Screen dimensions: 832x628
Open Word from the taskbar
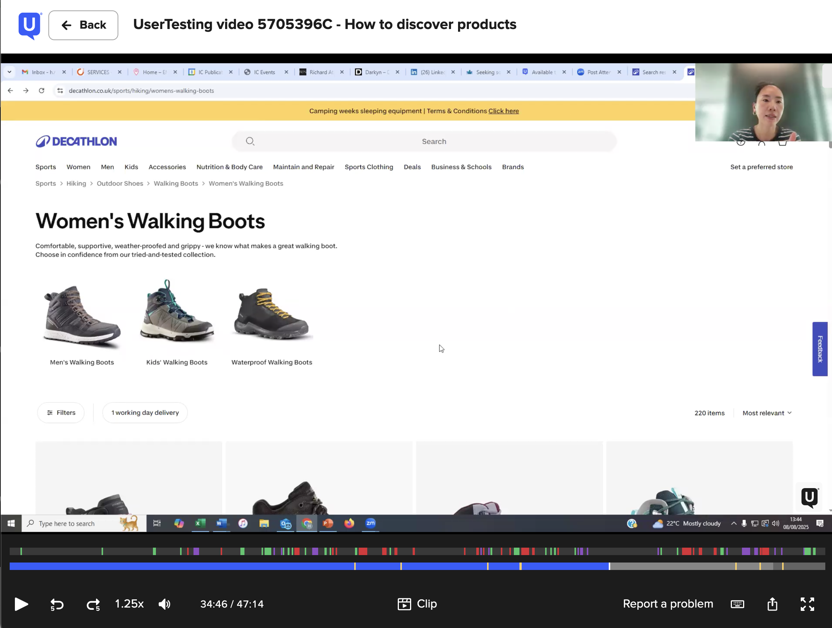221,523
